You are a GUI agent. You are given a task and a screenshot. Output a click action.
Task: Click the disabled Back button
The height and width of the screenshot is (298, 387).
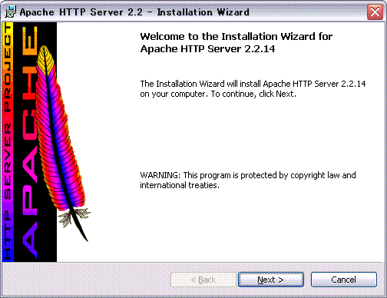click(x=203, y=280)
